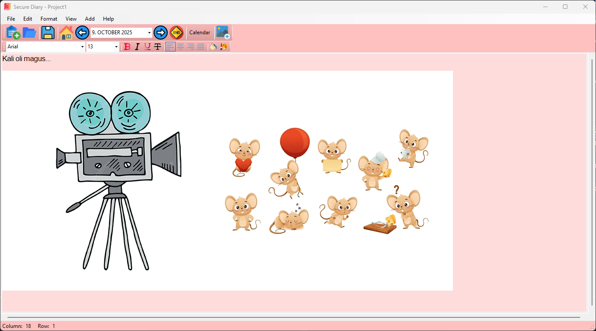Toggle underline formatting
596x331 pixels.
click(147, 47)
